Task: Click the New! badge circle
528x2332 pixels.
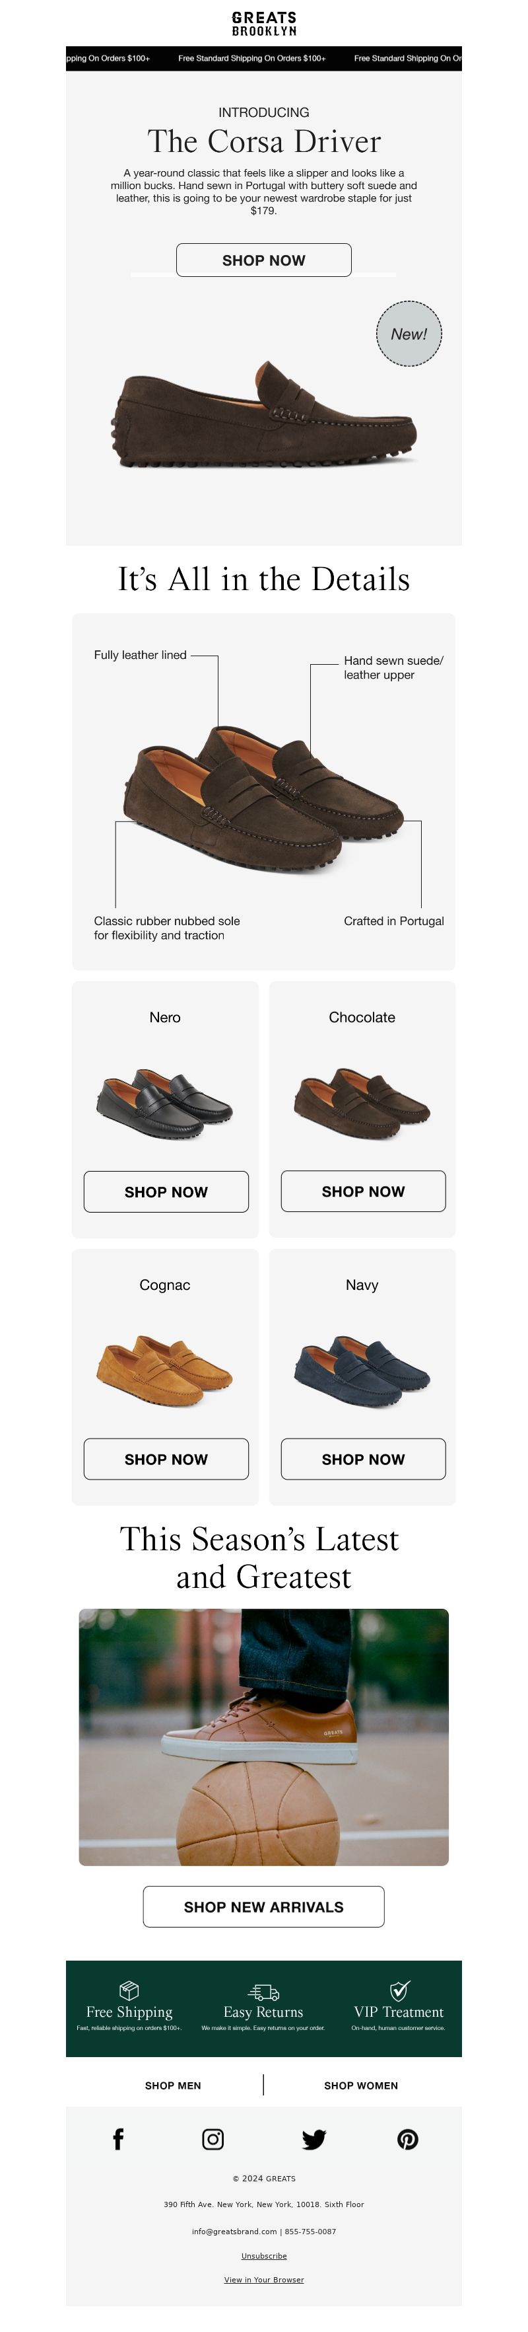Action: point(409,334)
